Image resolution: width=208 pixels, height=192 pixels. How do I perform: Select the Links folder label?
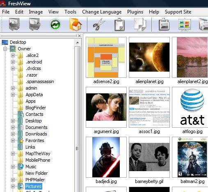[x=30, y=147]
